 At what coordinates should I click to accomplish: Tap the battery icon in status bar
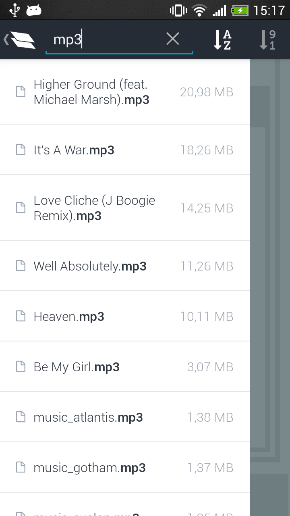pyautogui.click(x=240, y=10)
